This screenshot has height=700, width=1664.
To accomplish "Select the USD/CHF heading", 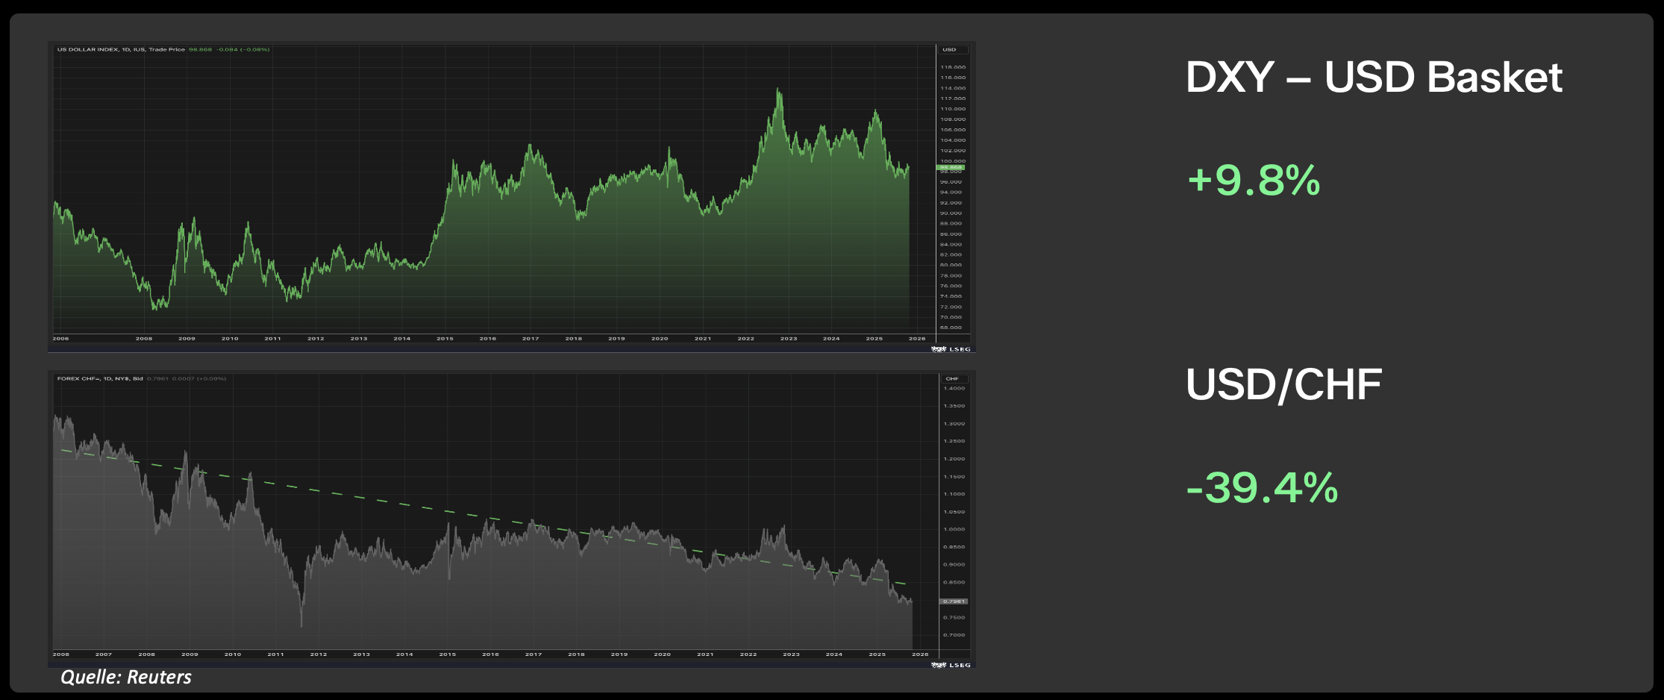I will [x=1283, y=384].
